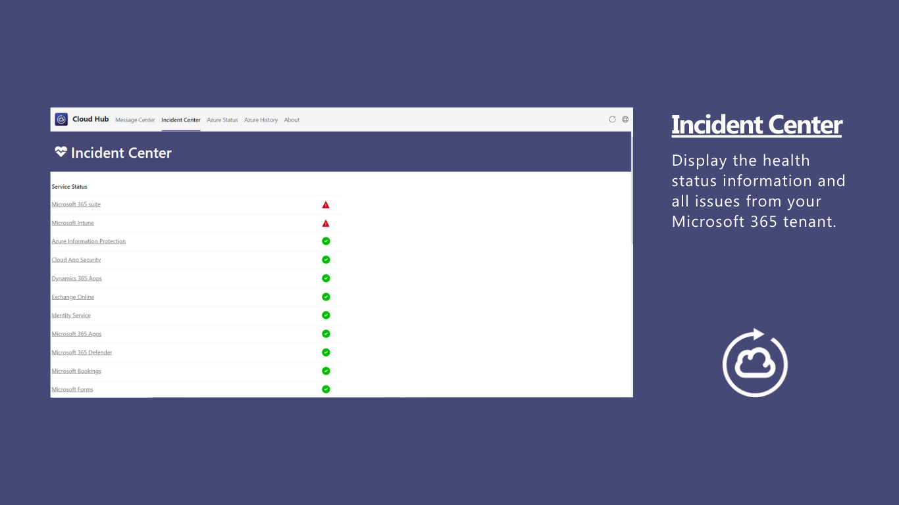The width and height of the screenshot is (899, 505).
Task: Click the green check for Cloud App Security
Action: (x=326, y=260)
